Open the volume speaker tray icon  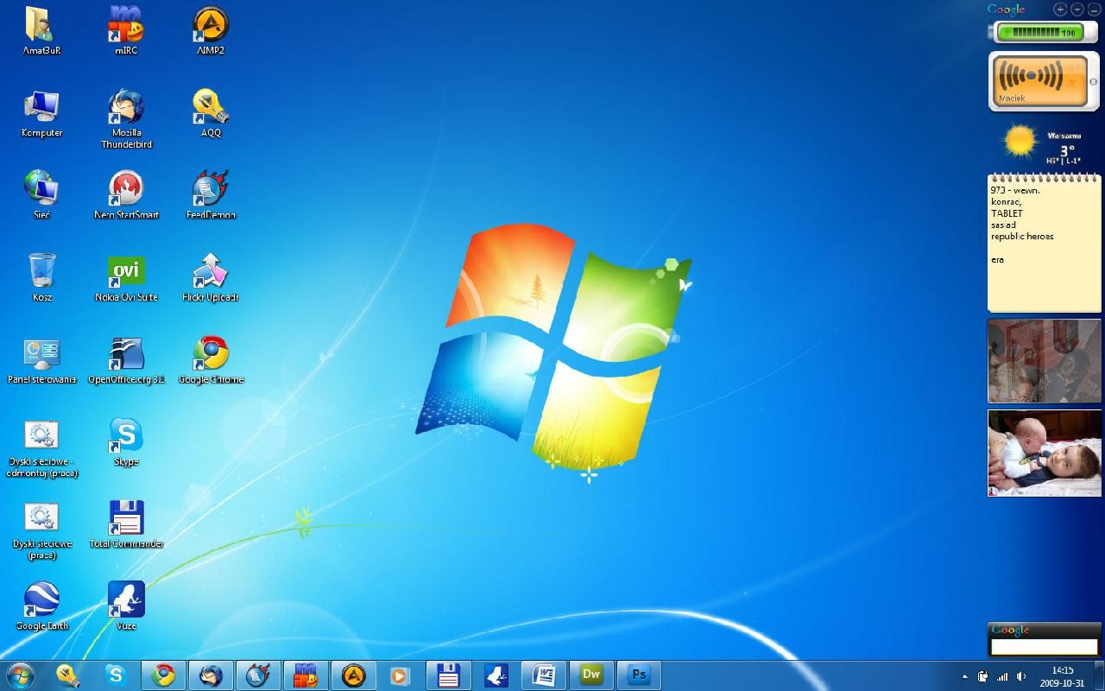pos(1021,676)
